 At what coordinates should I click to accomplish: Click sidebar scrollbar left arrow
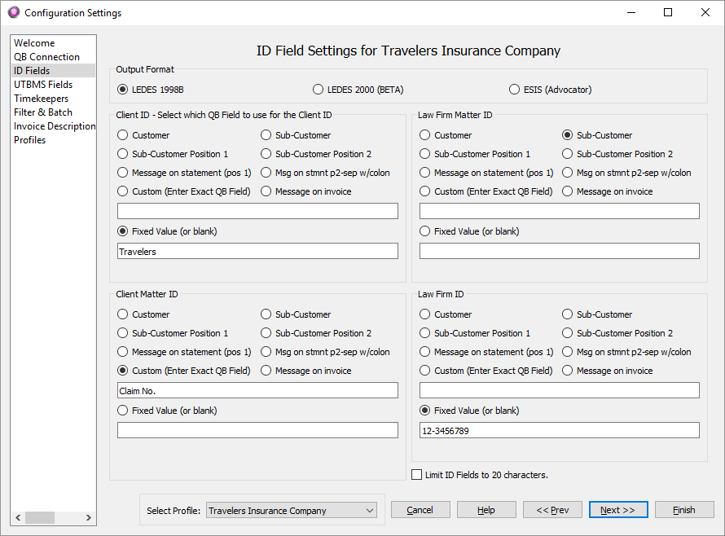(18, 517)
